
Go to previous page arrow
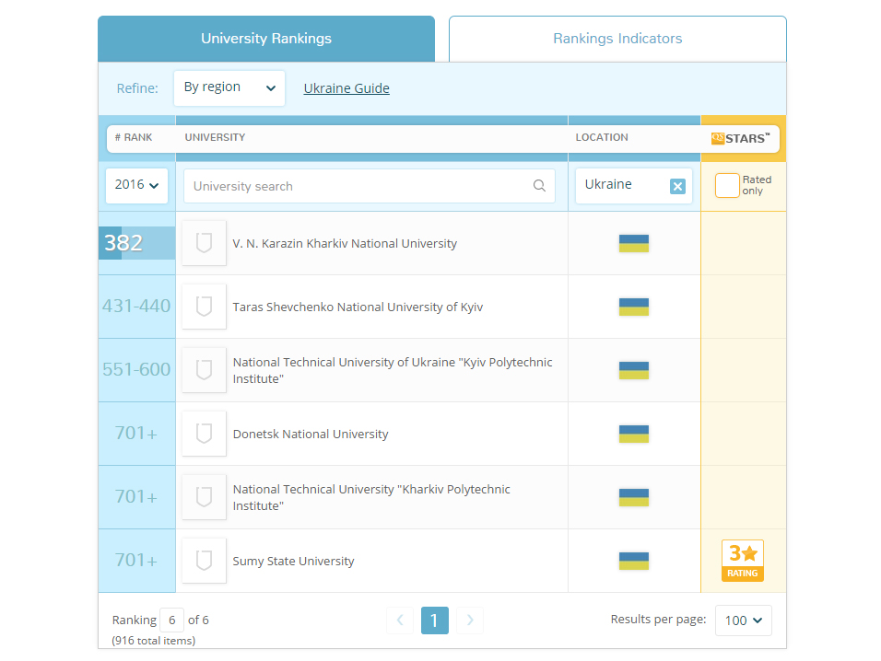[x=400, y=620]
